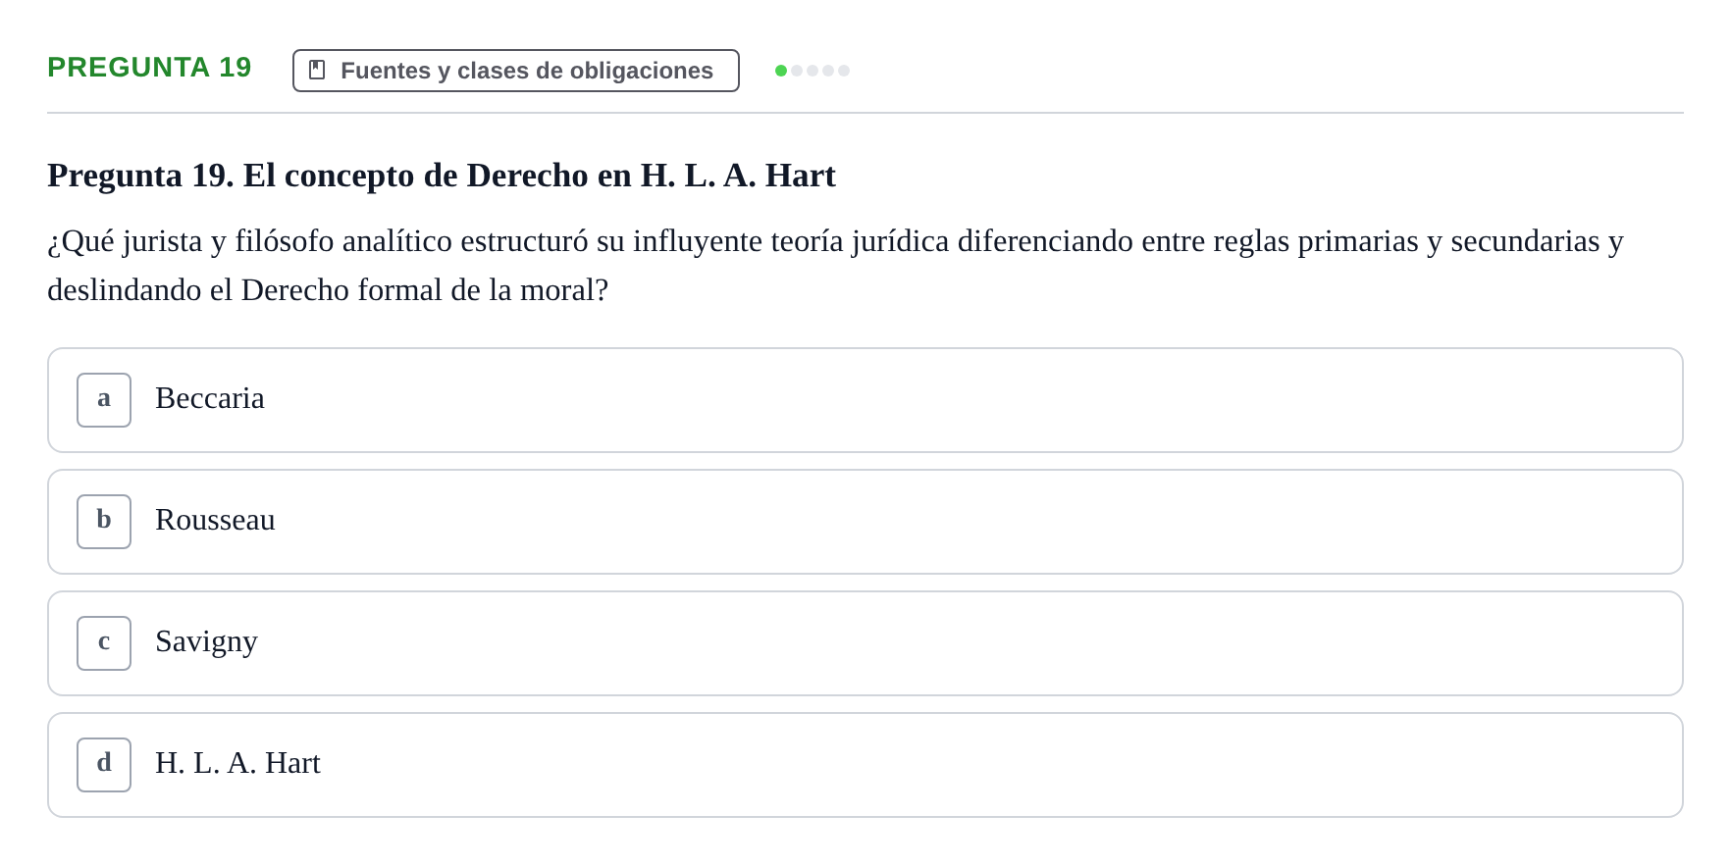Select the fourth progress dot
Screen dimensions: 1731x865
coord(828,71)
